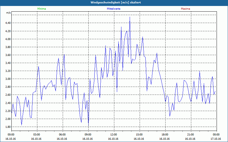Screen dimensions: 228x142
Task: Click the 1,80 y-axis value
Action: 8,127
